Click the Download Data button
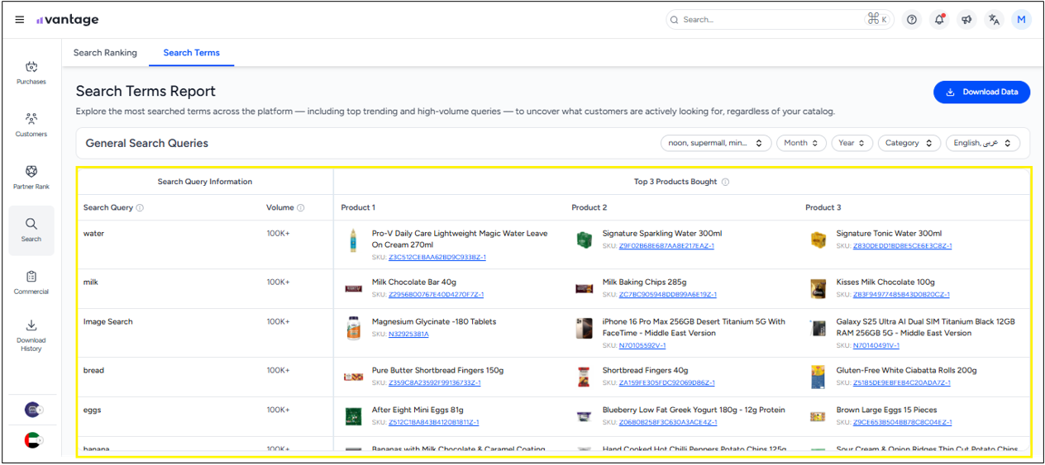The height and width of the screenshot is (465, 1045). click(981, 93)
